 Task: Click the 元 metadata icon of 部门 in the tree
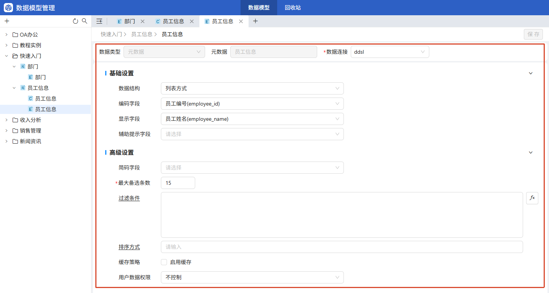click(x=23, y=67)
